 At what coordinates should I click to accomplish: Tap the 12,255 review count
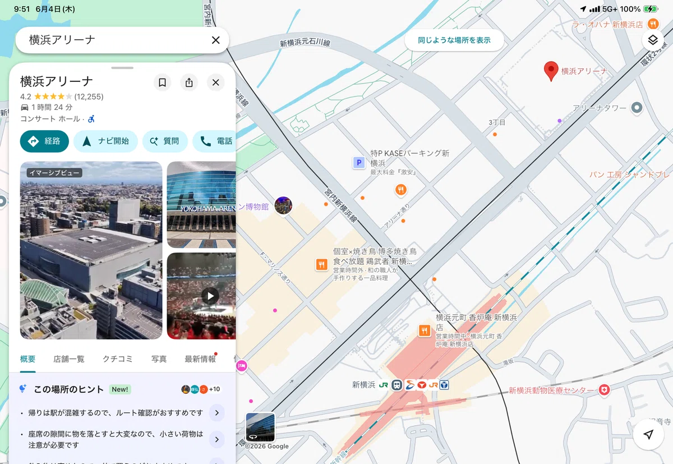click(89, 97)
